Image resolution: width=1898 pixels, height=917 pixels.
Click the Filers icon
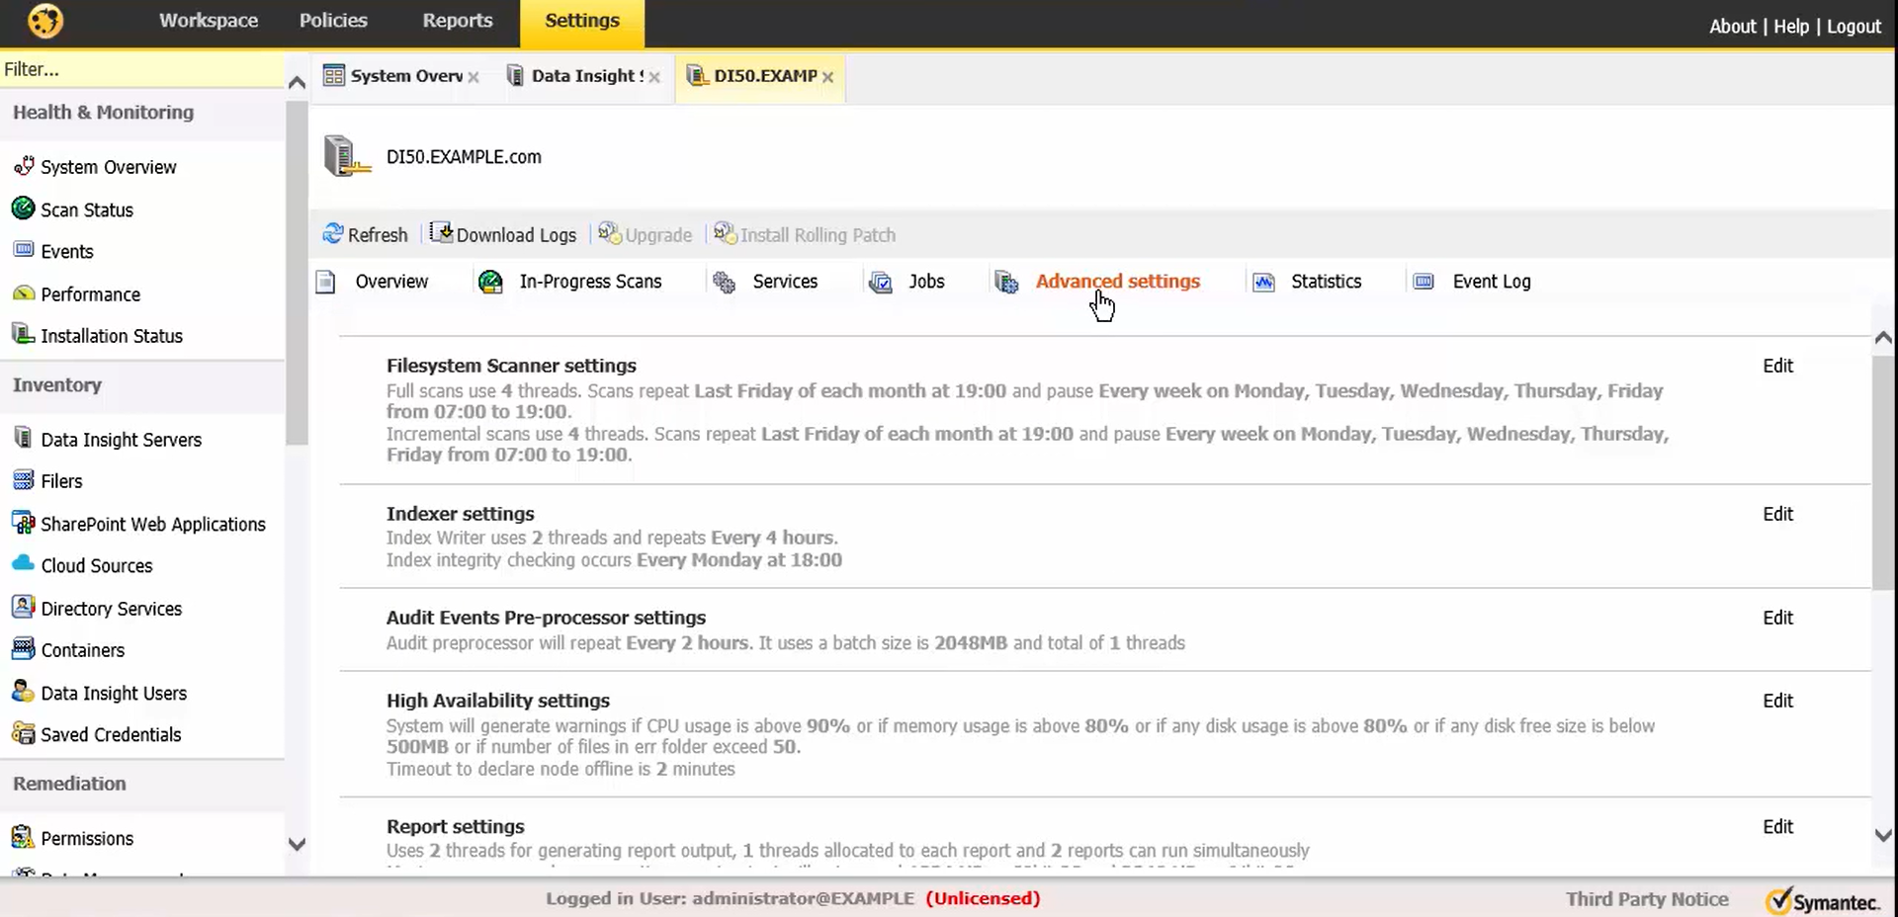coord(24,480)
